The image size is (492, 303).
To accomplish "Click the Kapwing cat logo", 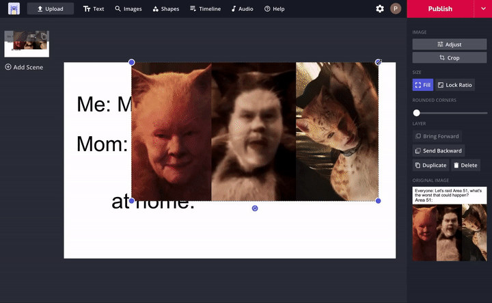I will pos(14,9).
